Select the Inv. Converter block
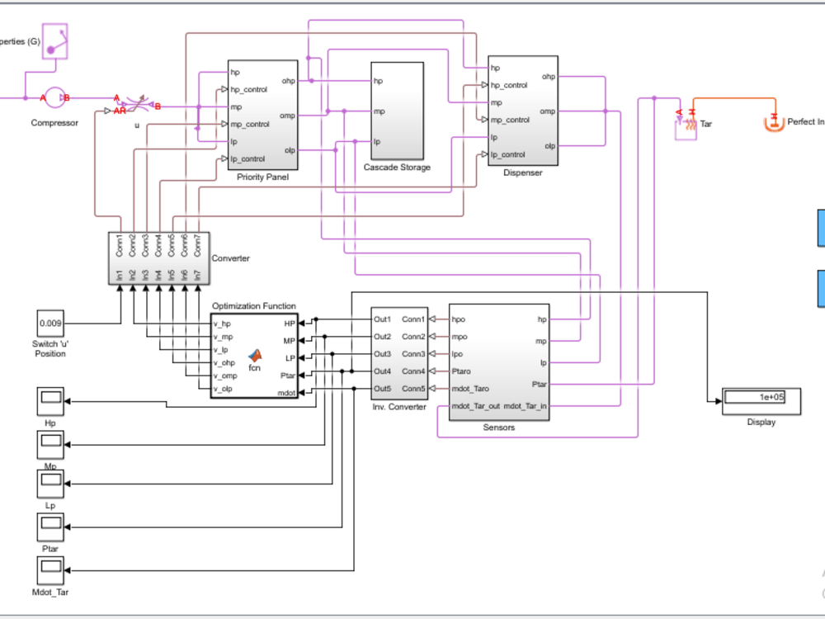Viewport: 825px width, 619px height. tap(399, 355)
